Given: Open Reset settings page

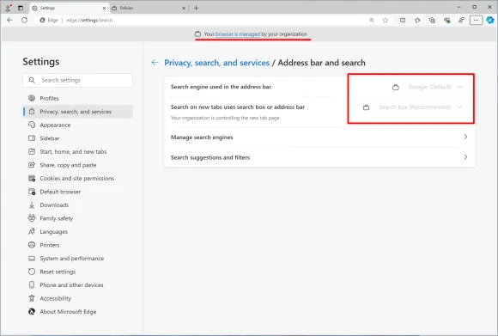Looking at the screenshot, I should 77,272.
